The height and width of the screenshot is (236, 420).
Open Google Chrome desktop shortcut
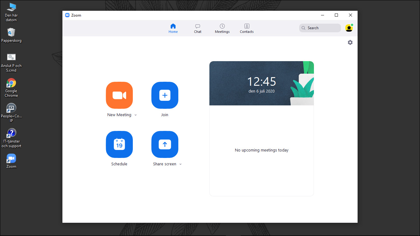click(x=11, y=83)
